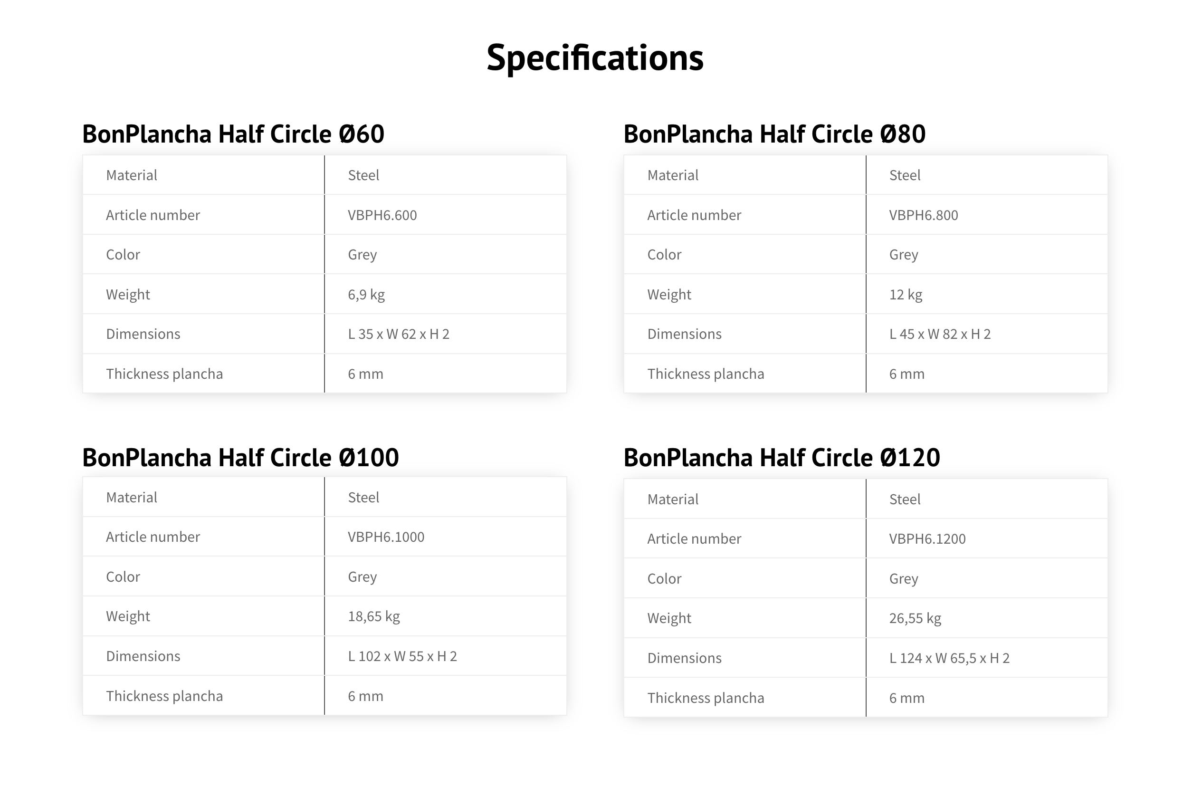Click article number VBPH6.1000
The image size is (1183, 787).
pyautogui.click(x=386, y=537)
